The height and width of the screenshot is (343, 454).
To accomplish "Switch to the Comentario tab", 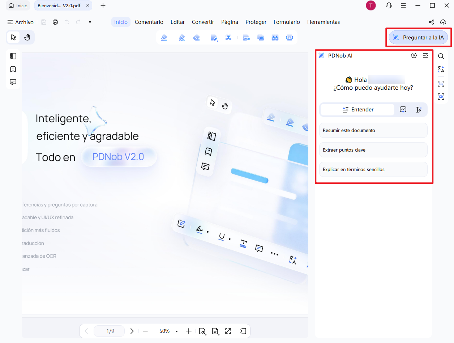I will click(149, 22).
